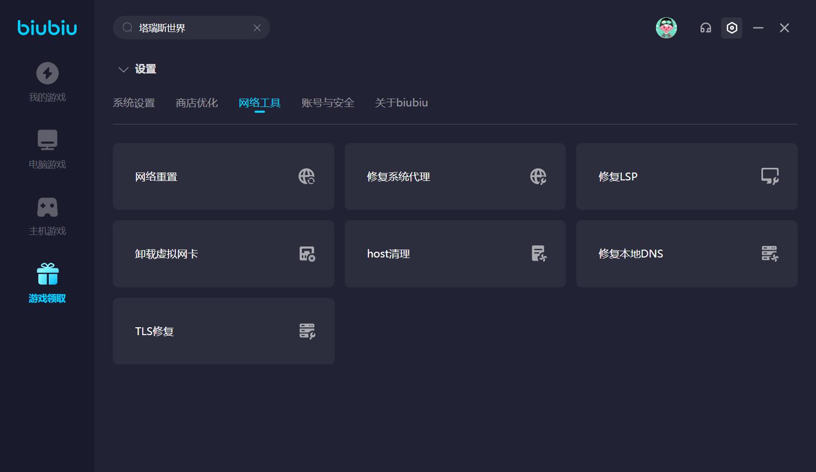Click the 主机游戏 sidebar label
Viewport: 816px width, 472px height.
tap(47, 231)
